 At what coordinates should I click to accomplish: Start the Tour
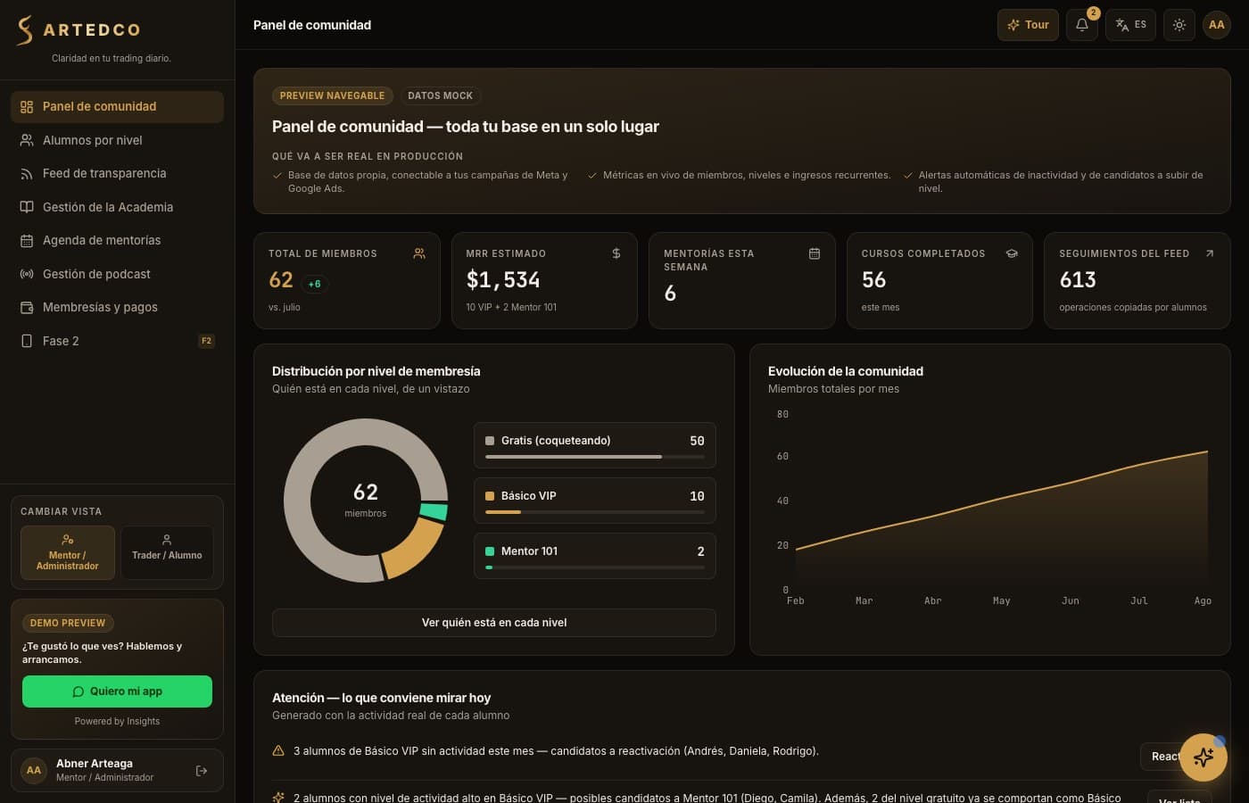click(1028, 25)
